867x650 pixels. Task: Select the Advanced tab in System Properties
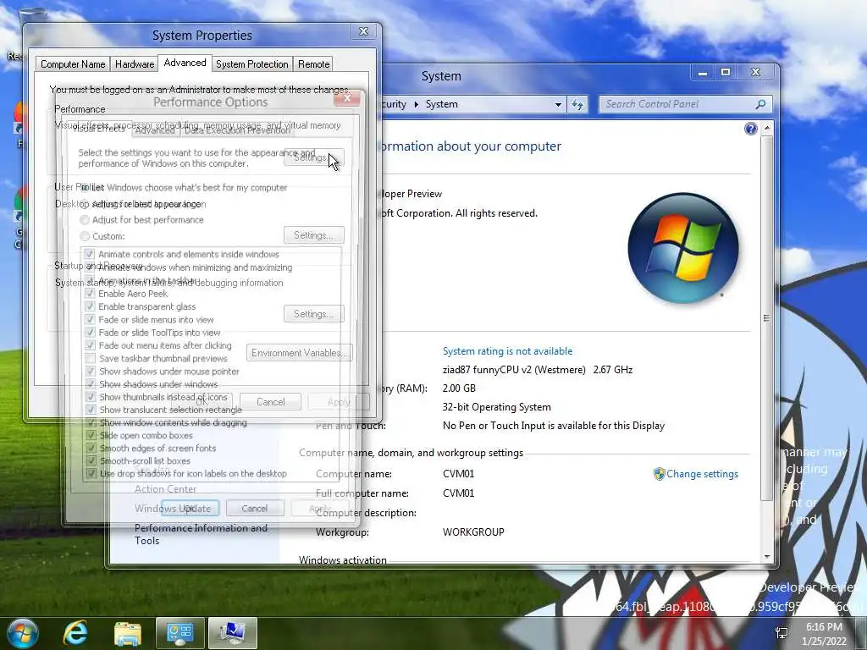[185, 63]
